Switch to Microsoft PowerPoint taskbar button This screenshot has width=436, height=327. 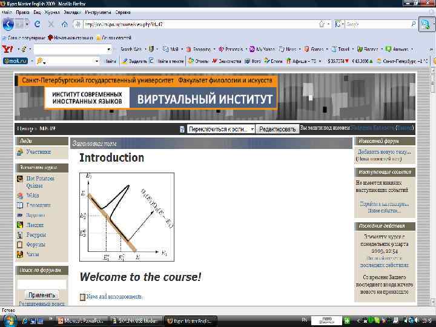pyautogui.click(x=82, y=320)
